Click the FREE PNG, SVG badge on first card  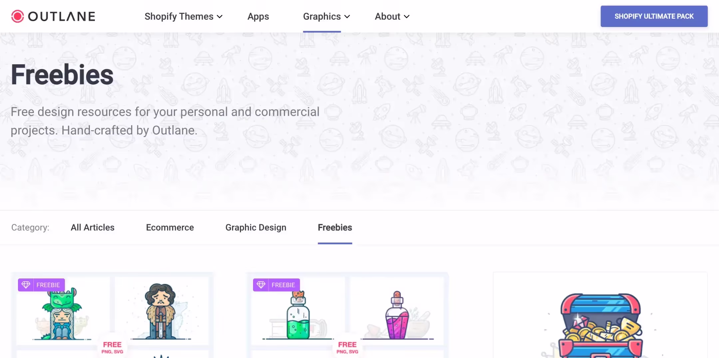[x=112, y=347]
